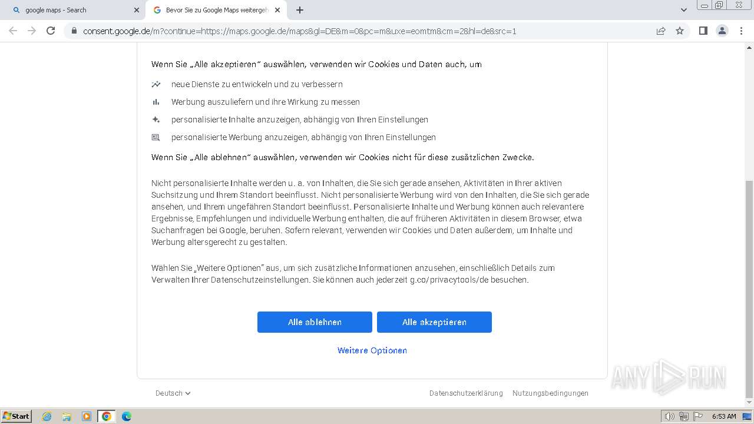Close the google maps - Search tab
Viewport: 754px width, 424px height.
(x=137, y=10)
